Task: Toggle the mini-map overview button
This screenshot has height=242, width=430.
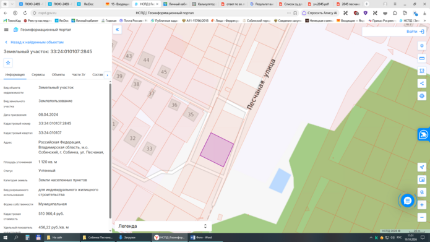Action: coord(422,179)
